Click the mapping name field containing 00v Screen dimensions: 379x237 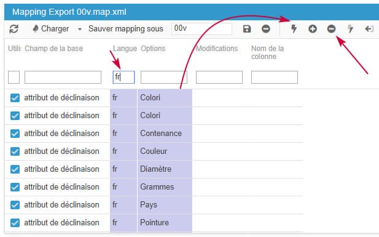pos(201,29)
